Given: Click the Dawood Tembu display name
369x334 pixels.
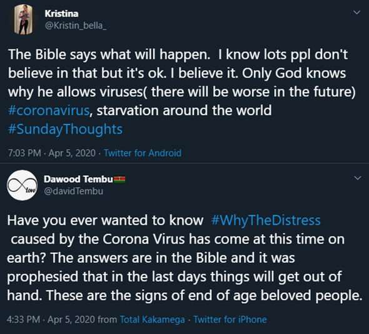Looking at the screenshot, I should point(78,179).
